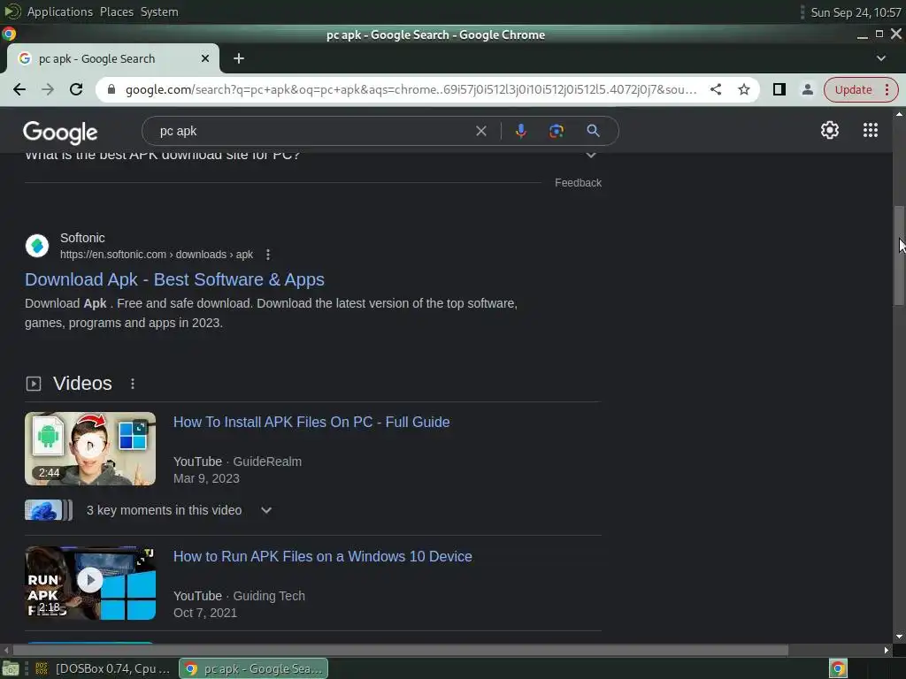Screen dimensions: 906x679
Task: Start voice search with microphone
Action: tap(520, 131)
